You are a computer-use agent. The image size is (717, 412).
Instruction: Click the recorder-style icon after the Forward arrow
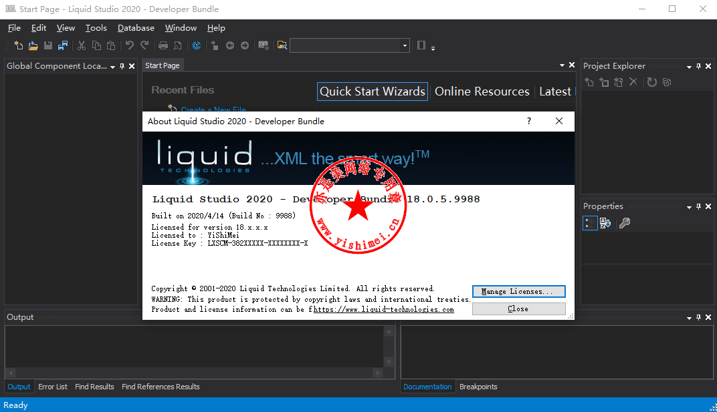(264, 45)
